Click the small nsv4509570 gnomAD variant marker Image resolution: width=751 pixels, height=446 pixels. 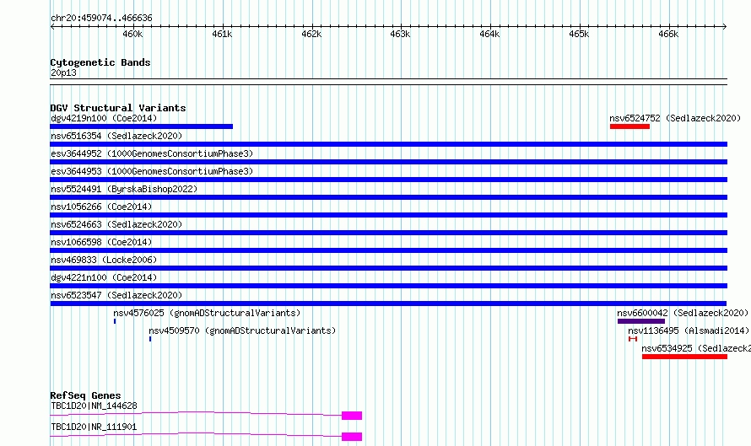(150, 339)
